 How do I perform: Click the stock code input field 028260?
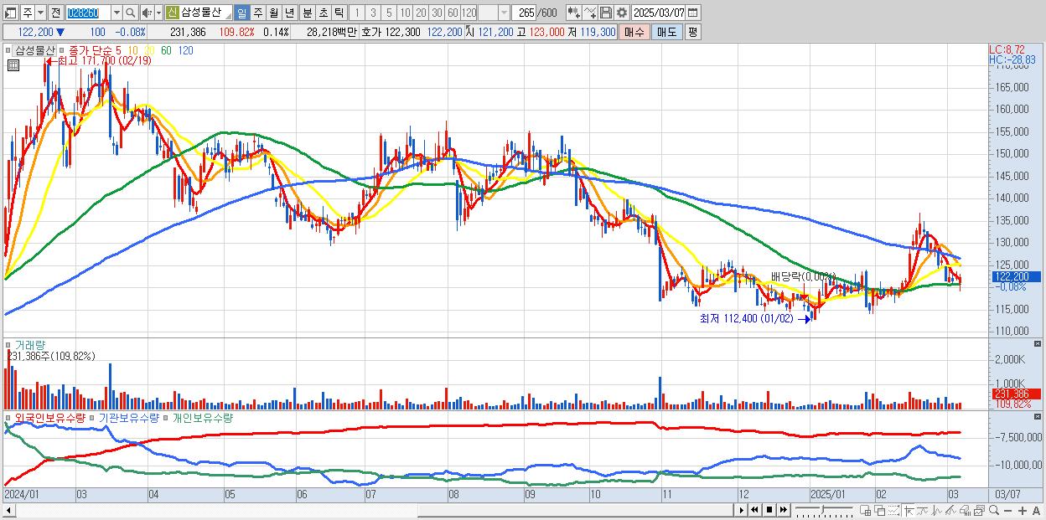point(87,13)
